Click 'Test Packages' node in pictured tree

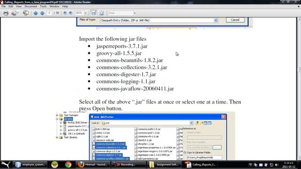[71, 115]
